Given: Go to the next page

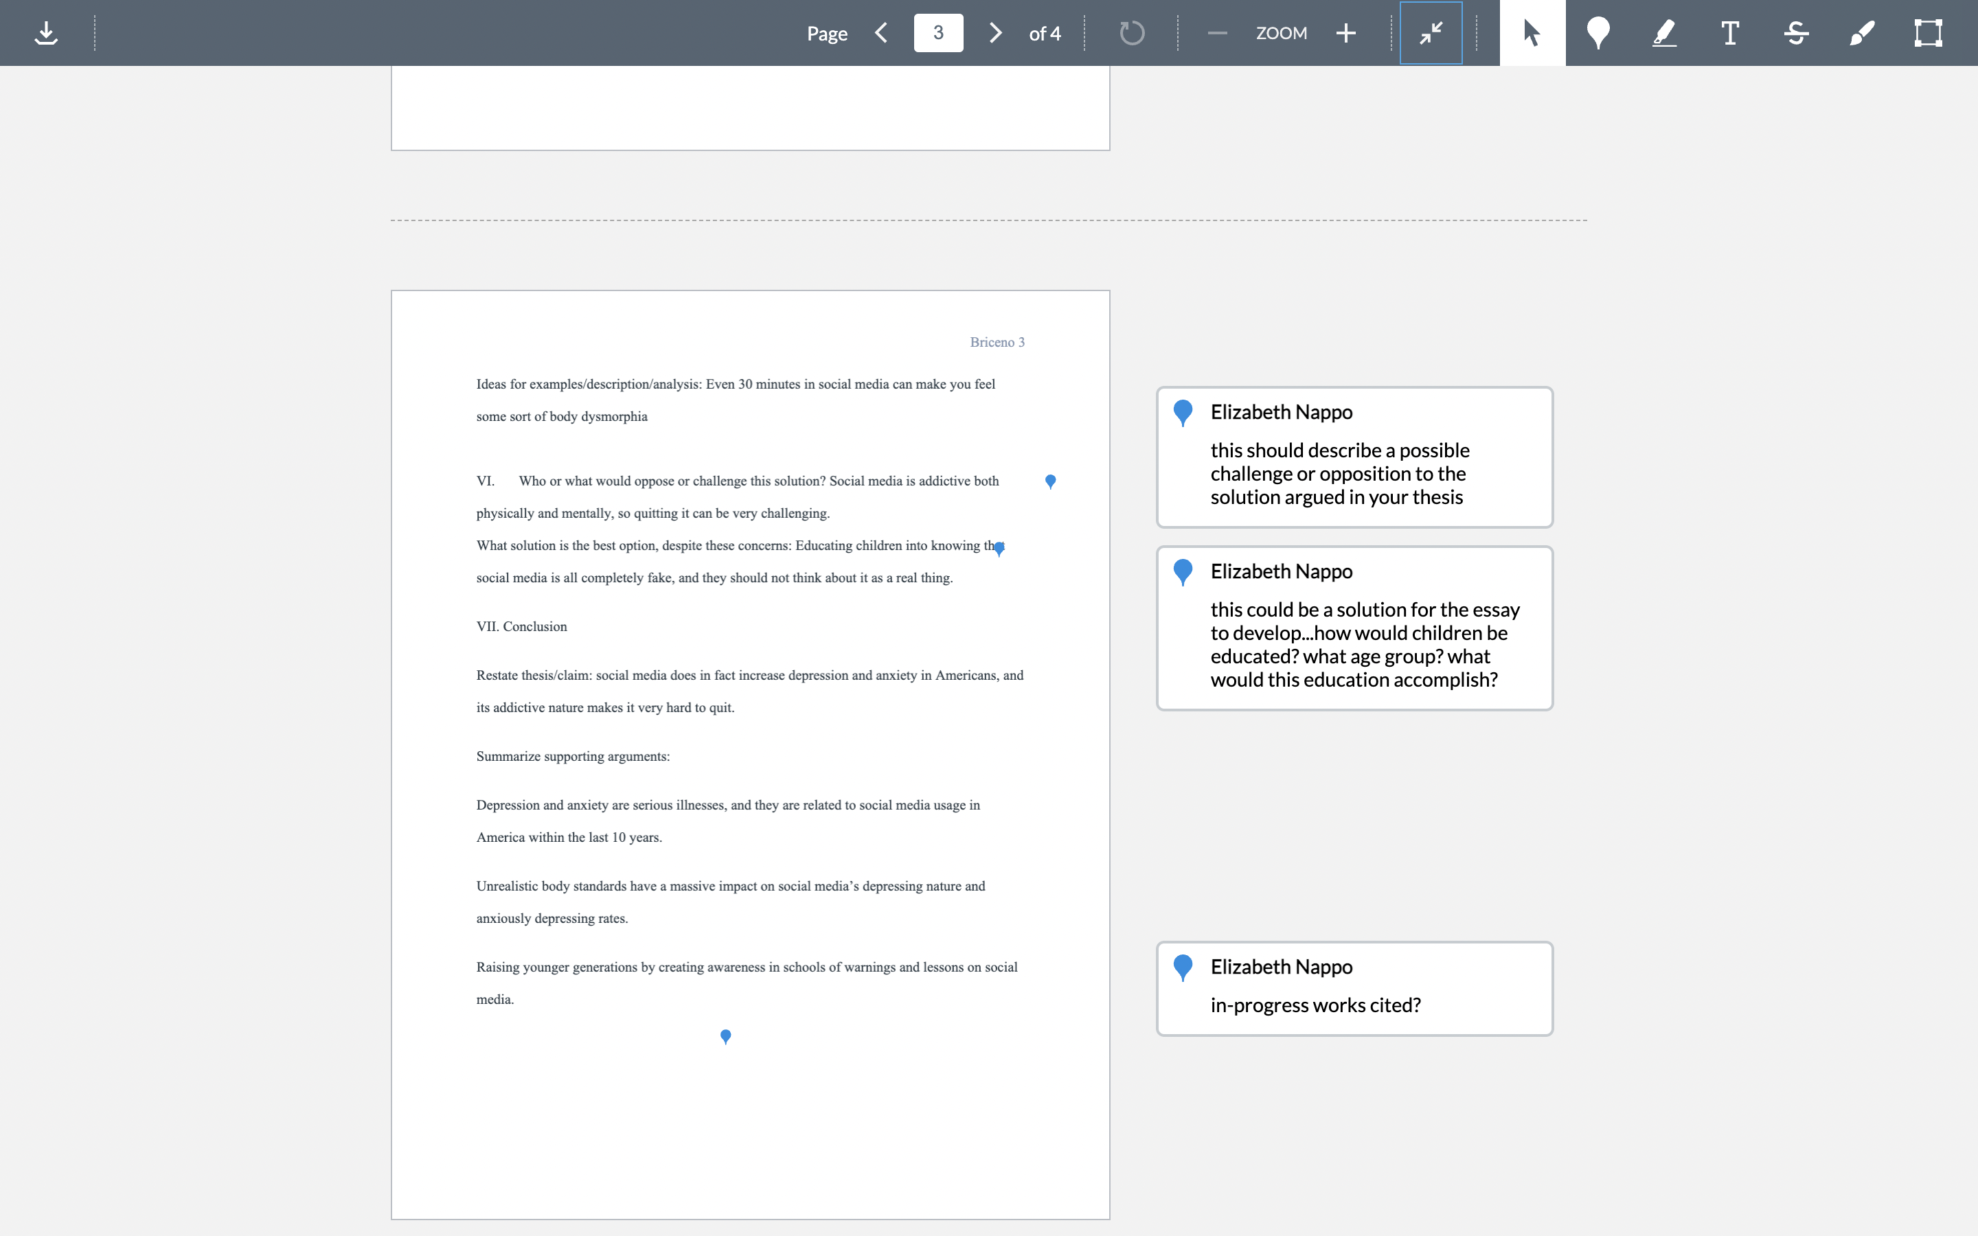Looking at the screenshot, I should tap(994, 33).
